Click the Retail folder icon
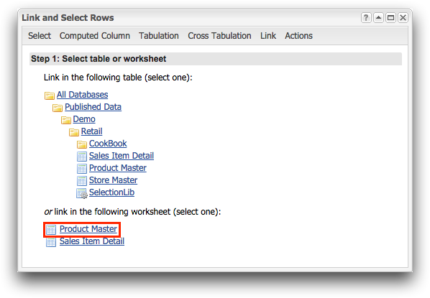 tap(73, 132)
